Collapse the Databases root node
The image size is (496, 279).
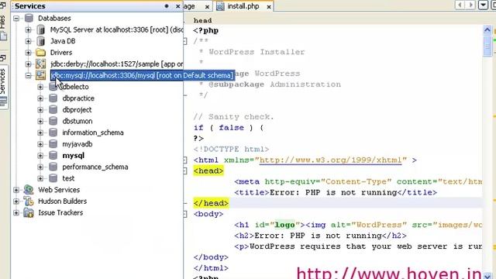click(16, 19)
